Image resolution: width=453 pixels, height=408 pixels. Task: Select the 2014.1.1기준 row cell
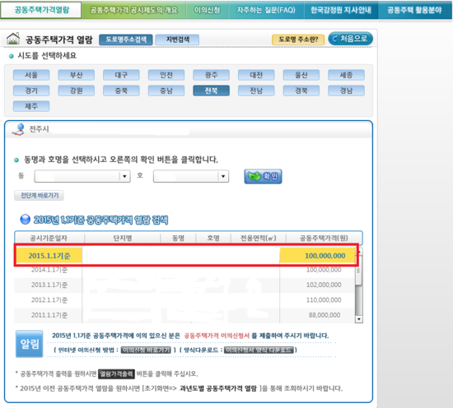[49, 270]
